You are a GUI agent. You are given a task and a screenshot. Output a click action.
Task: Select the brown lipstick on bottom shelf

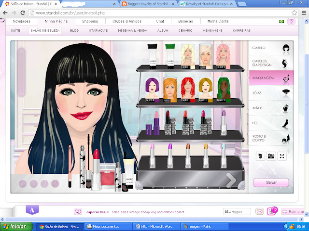(188, 156)
